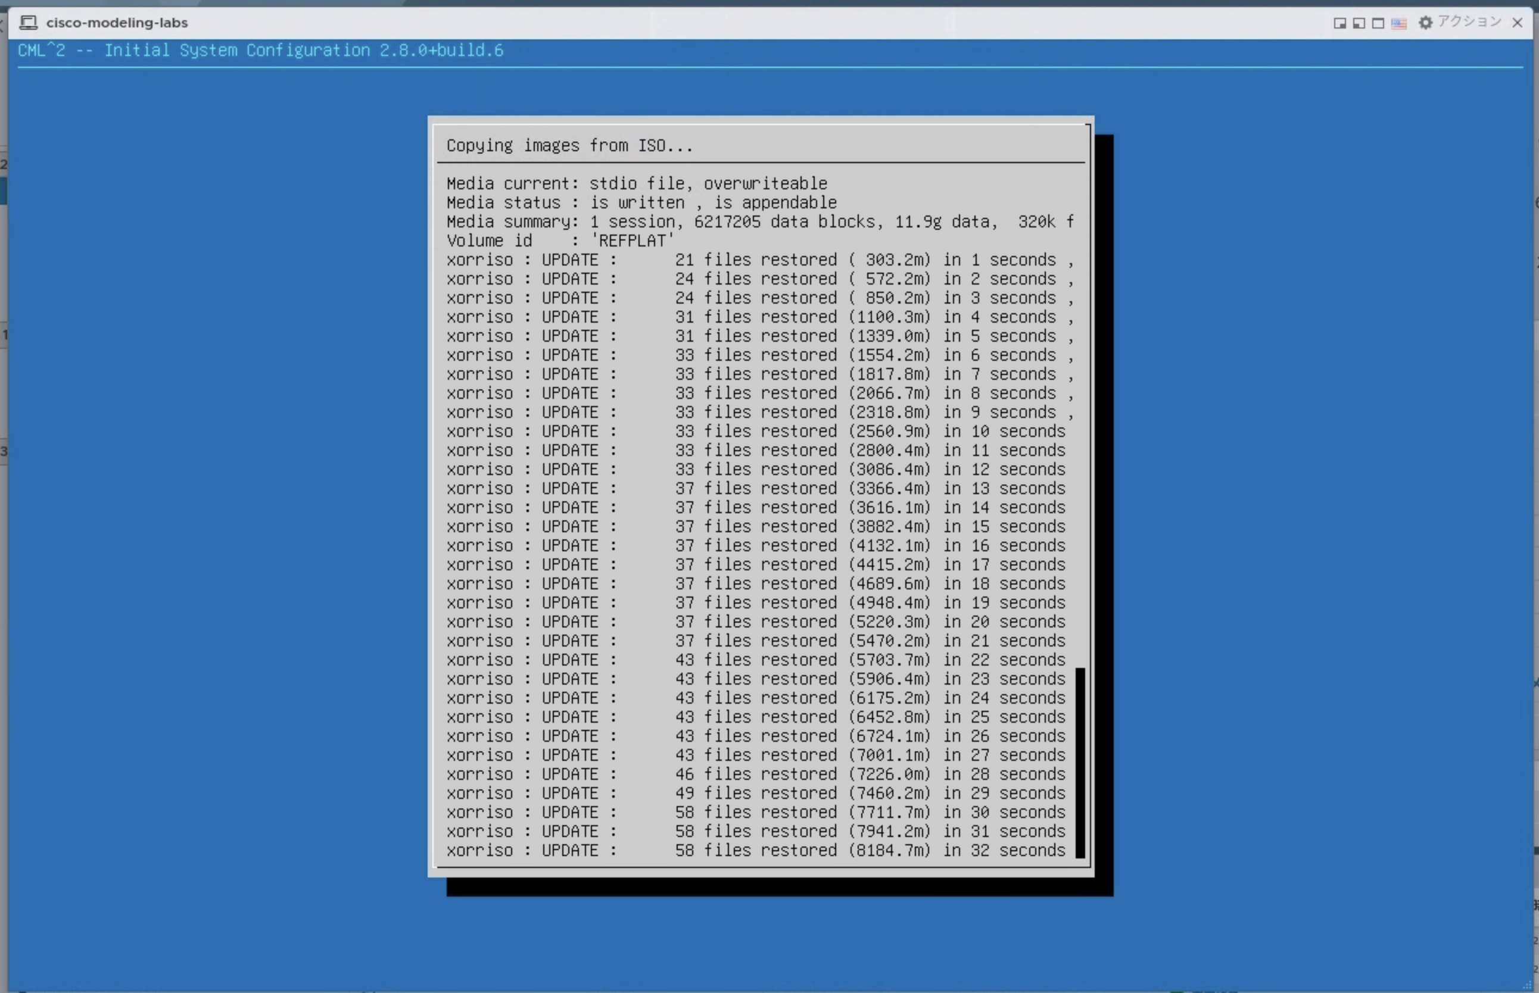
Task: Dock console to bottom-right corner icon
Action: pyautogui.click(x=1339, y=23)
